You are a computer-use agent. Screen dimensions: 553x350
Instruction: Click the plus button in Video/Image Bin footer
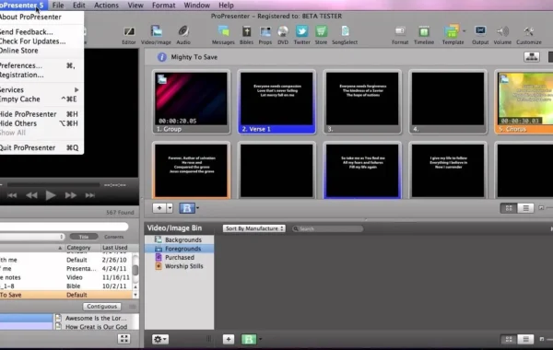[229, 339]
